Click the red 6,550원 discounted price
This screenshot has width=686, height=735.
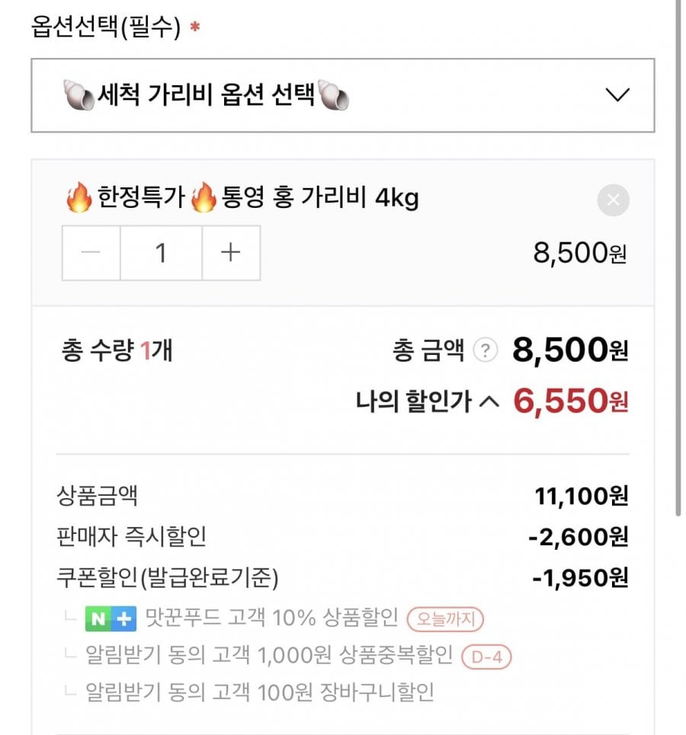[x=570, y=401]
